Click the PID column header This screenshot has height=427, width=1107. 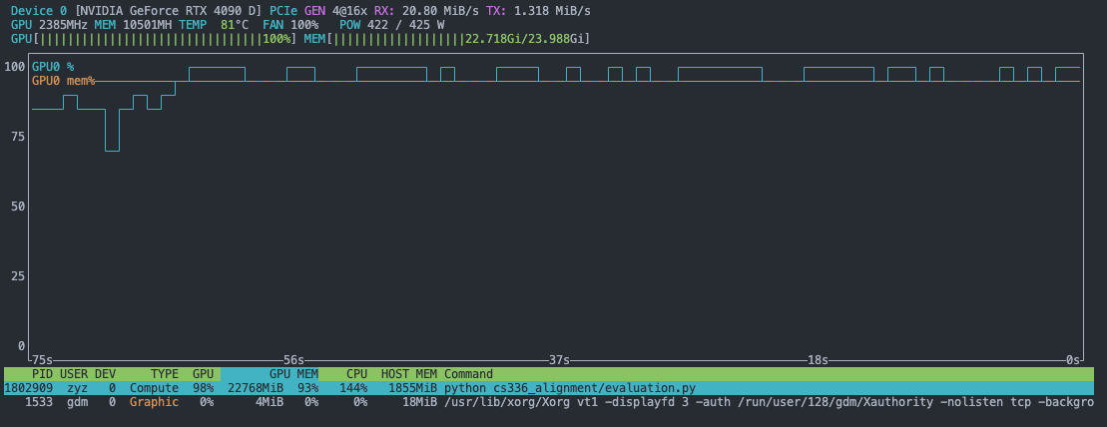42,374
